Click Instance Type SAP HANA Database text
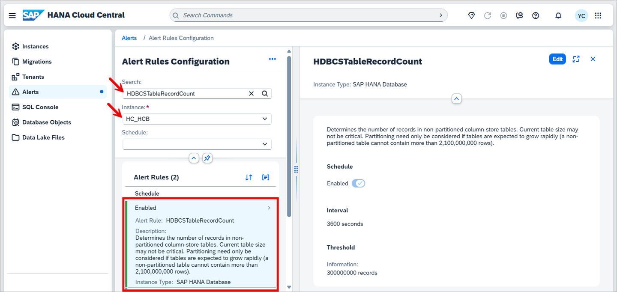Image resolution: width=617 pixels, height=292 pixels. 360,84
